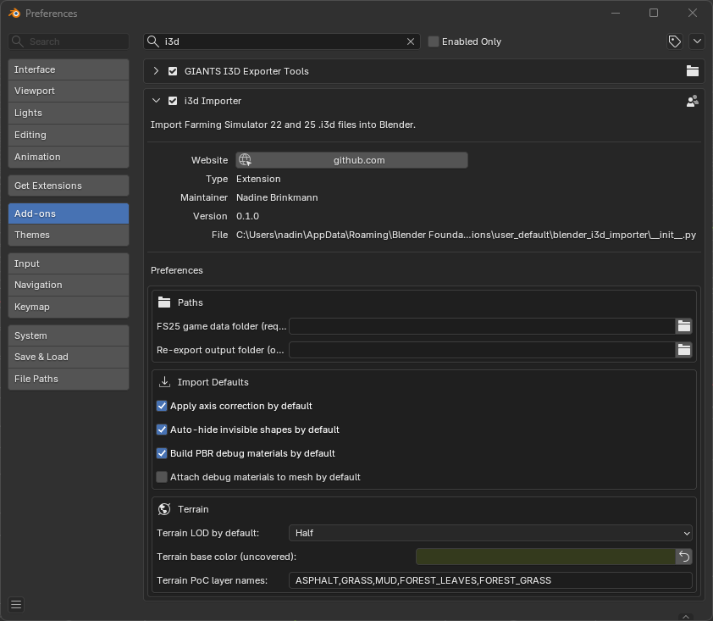The image size is (713, 621).
Task: Open the add-on tags filter icon
Action: click(675, 42)
